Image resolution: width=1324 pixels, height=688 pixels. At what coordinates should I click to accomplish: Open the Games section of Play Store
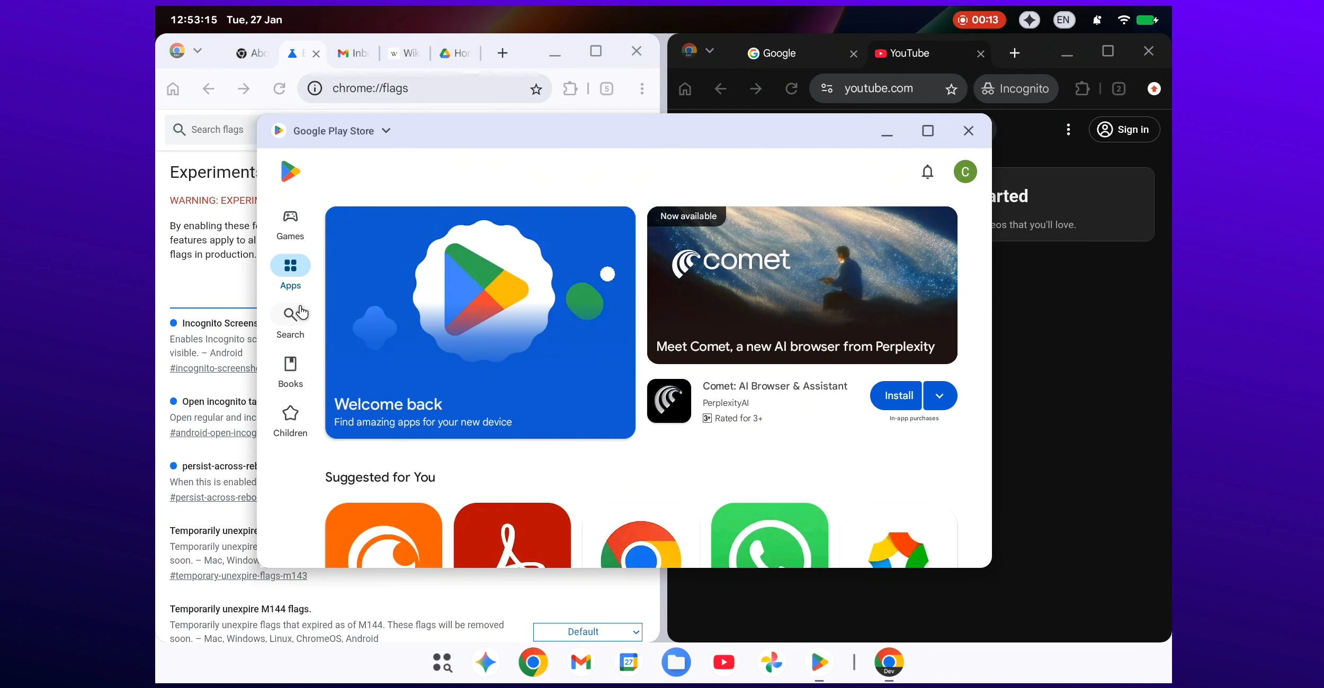click(290, 224)
